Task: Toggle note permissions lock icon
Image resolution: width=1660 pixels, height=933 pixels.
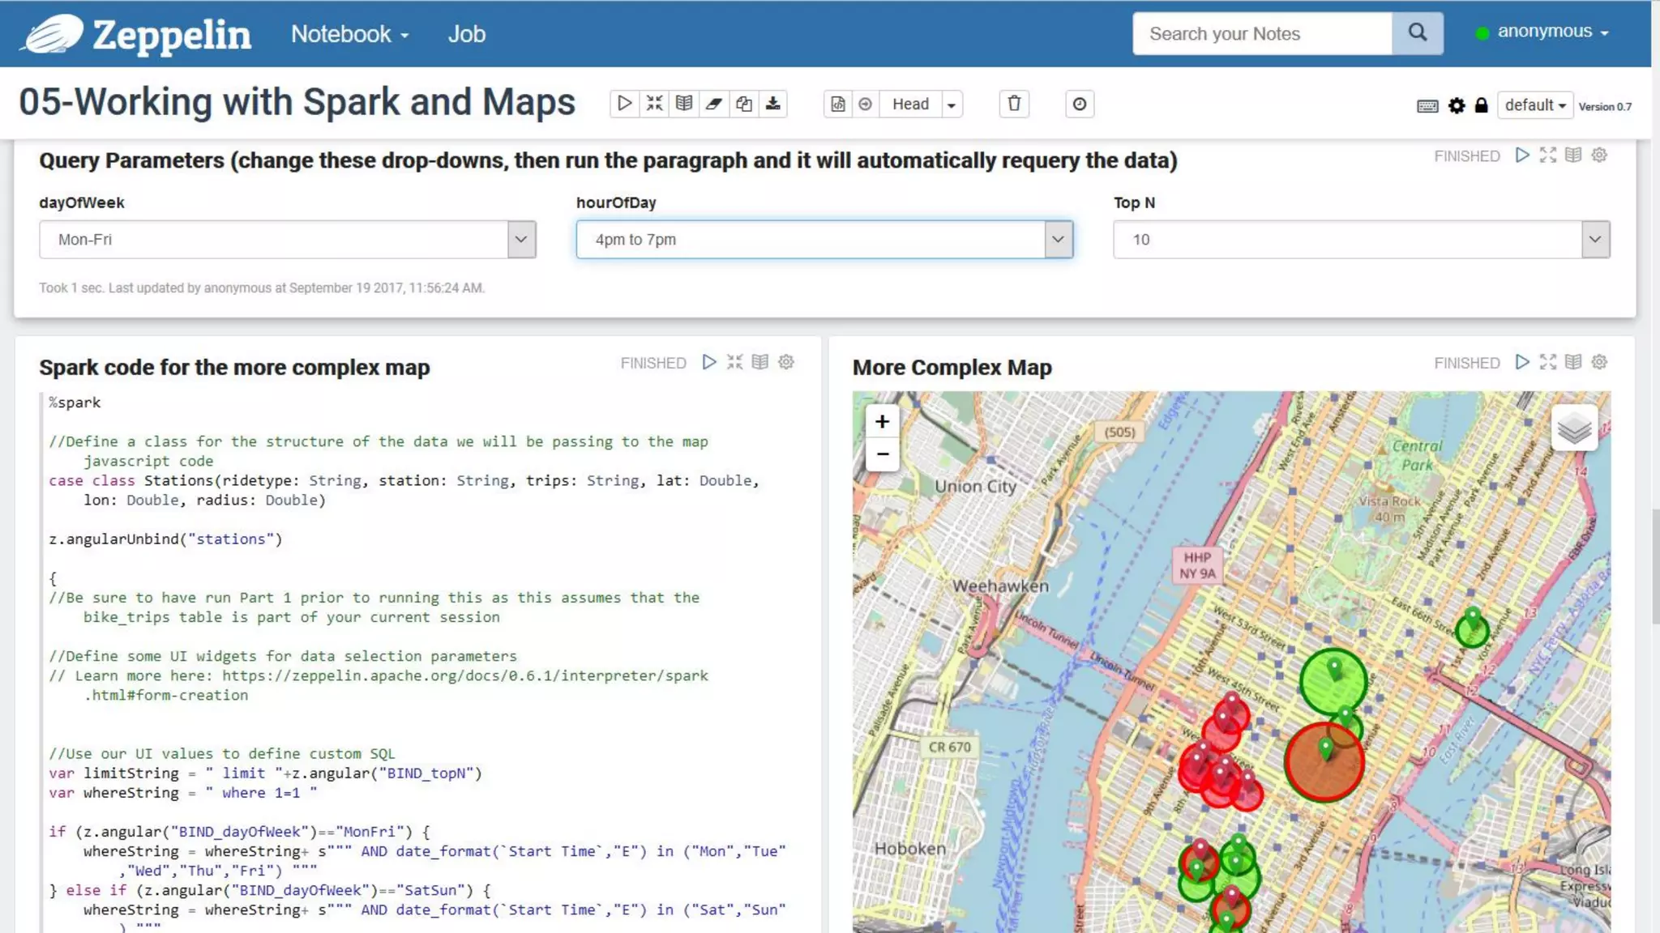Action: (1482, 106)
